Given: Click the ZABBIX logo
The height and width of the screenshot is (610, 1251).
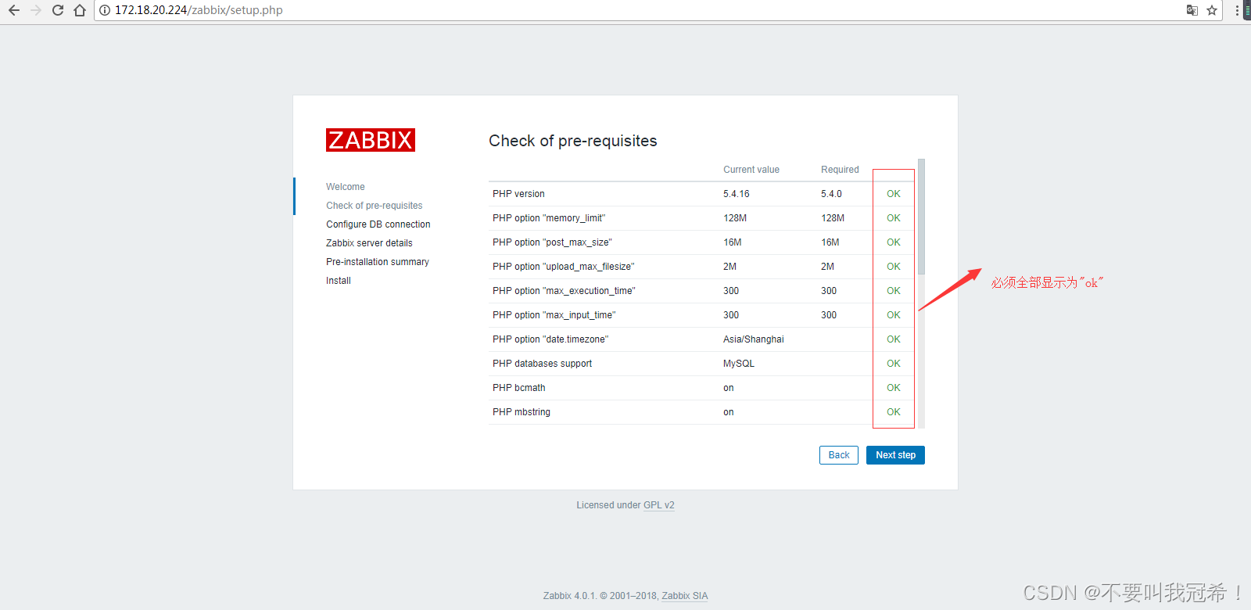Looking at the screenshot, I should (x=371, y=140).
